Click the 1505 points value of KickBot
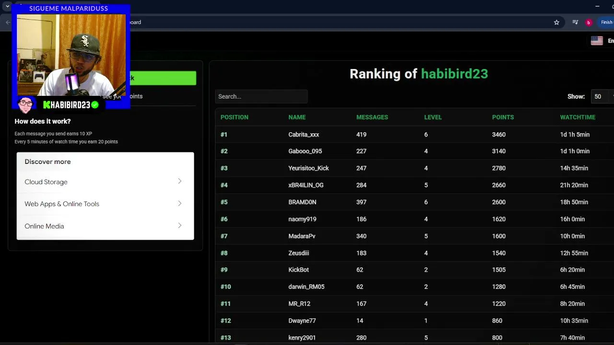The width and height of the screenshot is (614, 345). pyautogui.click(x=499, y=270)
